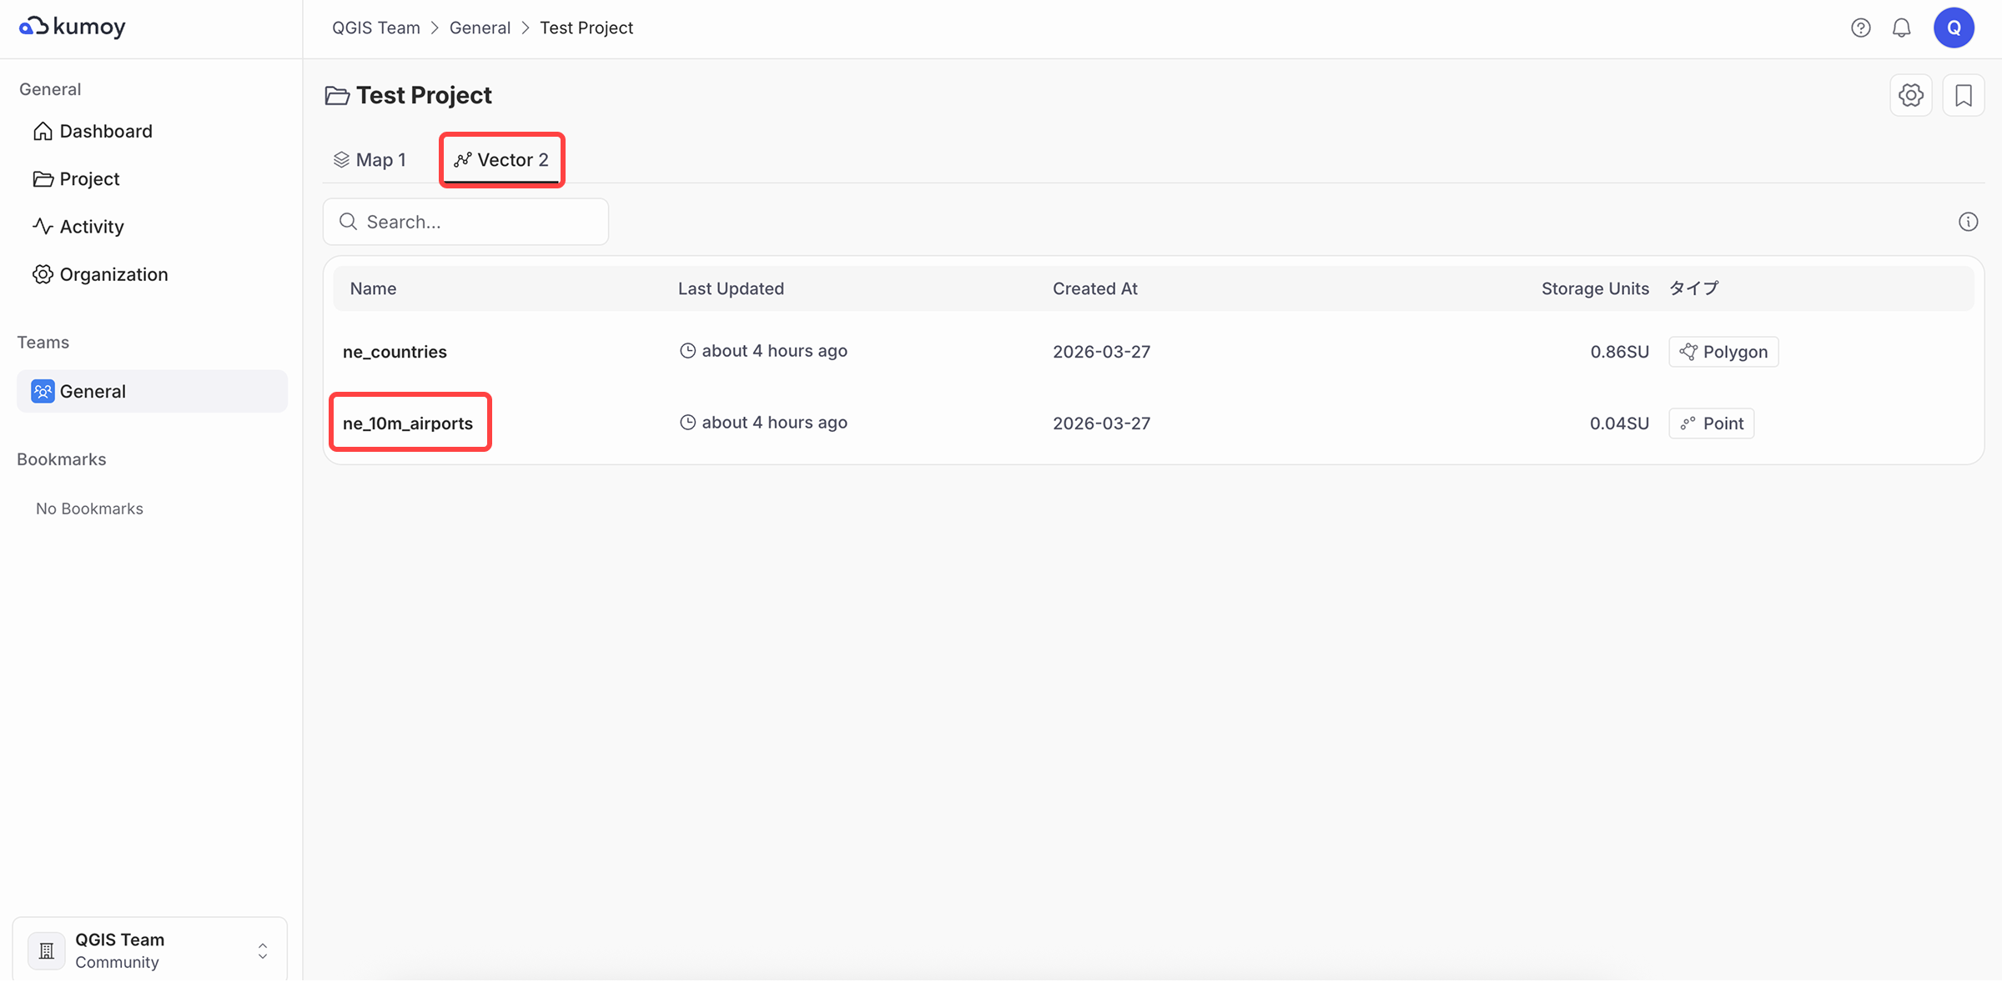The image size is (2002, 1002).
Task: Bookmark the Test Project
Action: coord(1963,95)
